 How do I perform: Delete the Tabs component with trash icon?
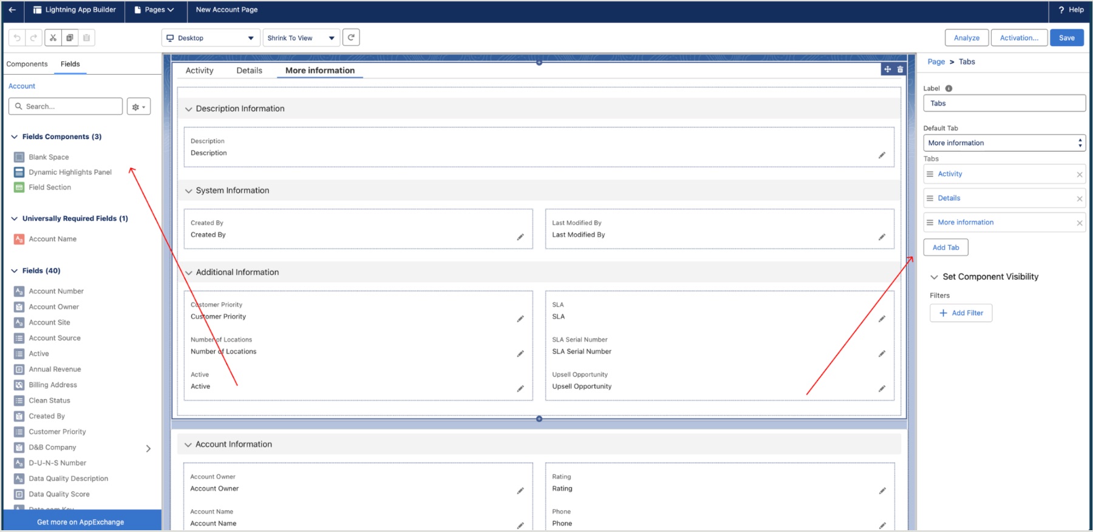point(901,69)
